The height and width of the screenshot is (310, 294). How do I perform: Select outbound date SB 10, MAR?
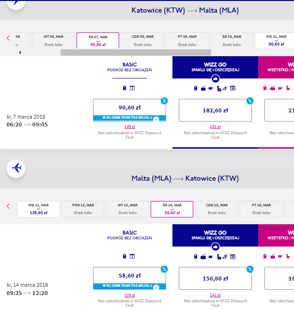pos(232,40)
